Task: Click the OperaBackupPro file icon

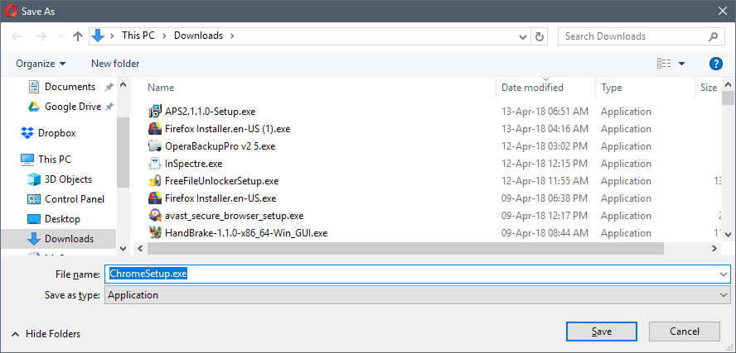Action: (x=155, y=146)
